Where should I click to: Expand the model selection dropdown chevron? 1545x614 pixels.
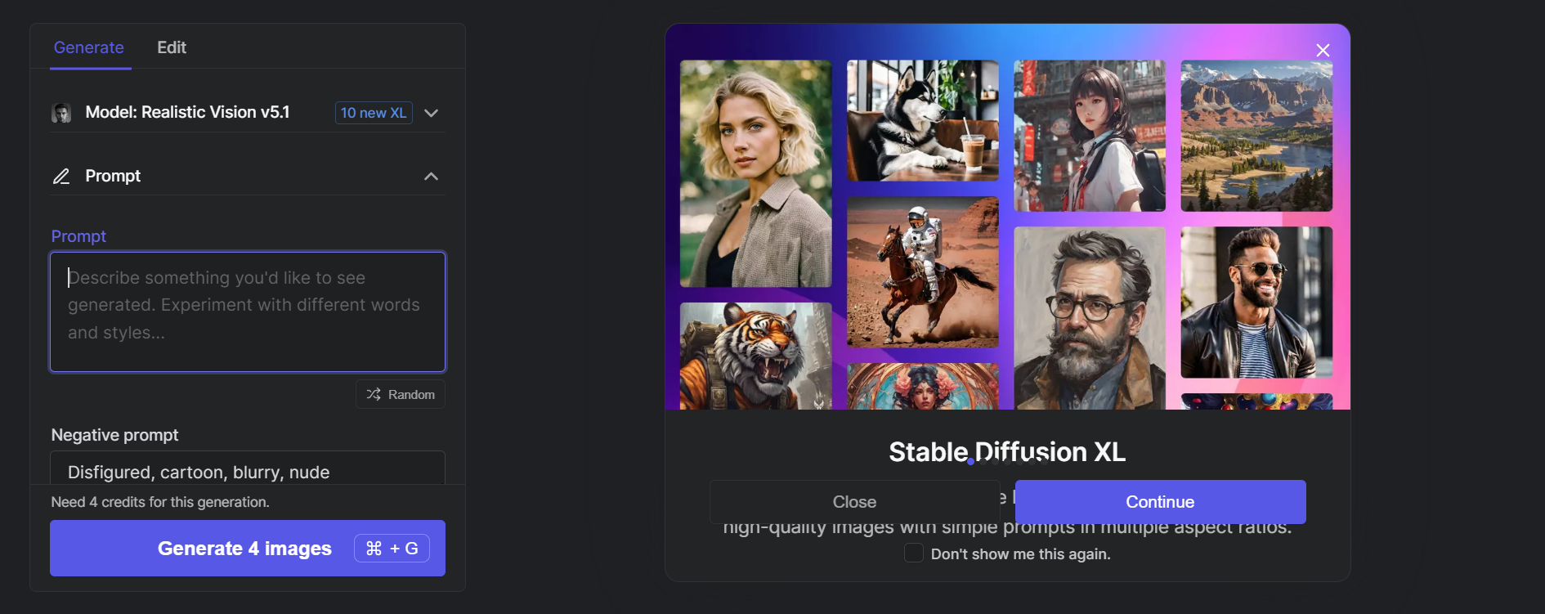point(432,113)
